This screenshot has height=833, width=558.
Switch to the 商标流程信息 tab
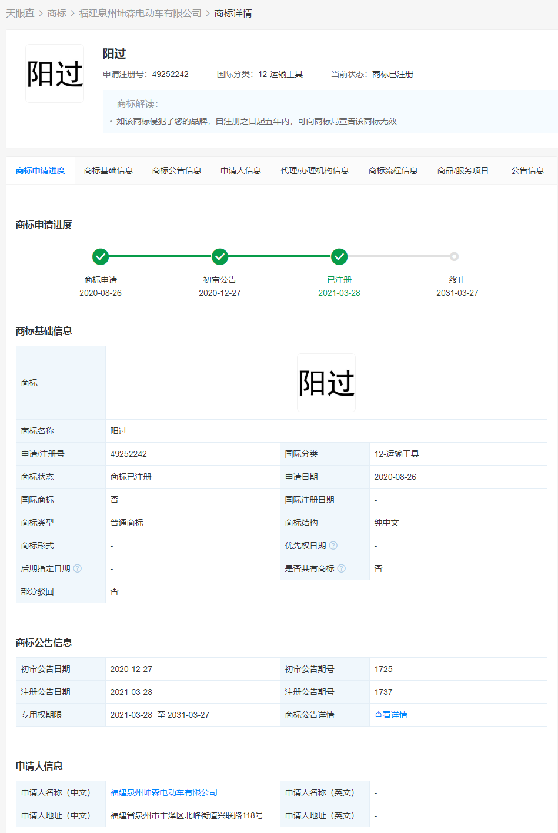click(393, 170)
